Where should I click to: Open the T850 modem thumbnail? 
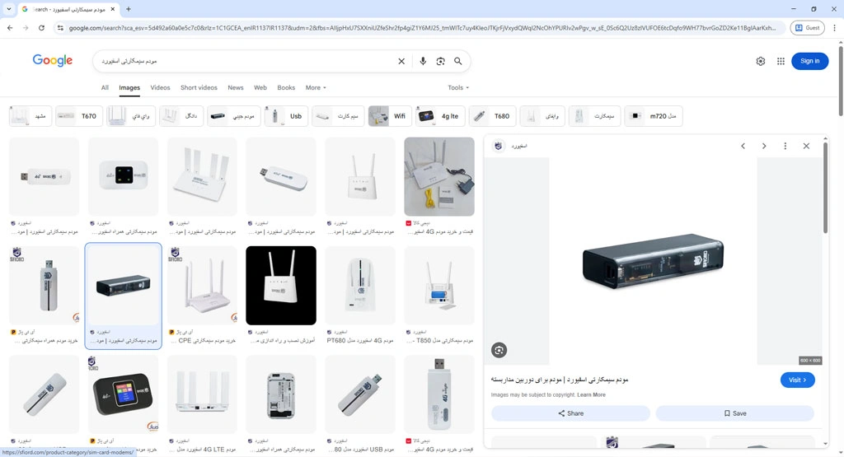coord(439,286)
